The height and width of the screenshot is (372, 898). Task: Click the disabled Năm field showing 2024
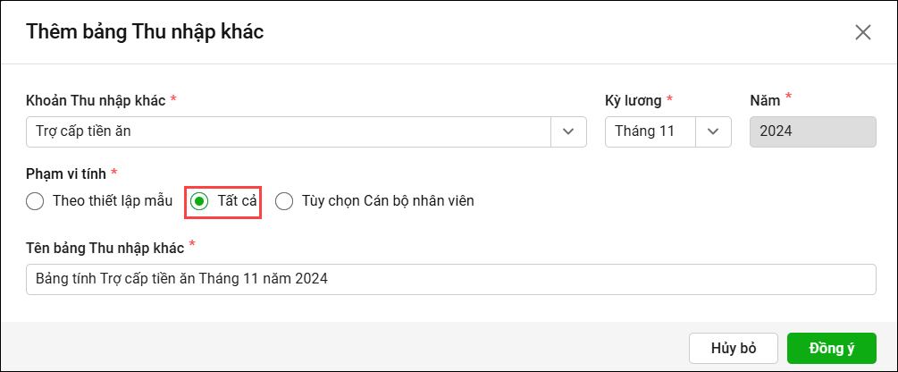click(812, 131)
